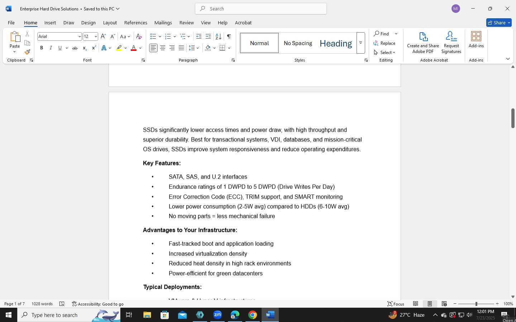
Task: Switch to the Design tab
Action: 89,23
